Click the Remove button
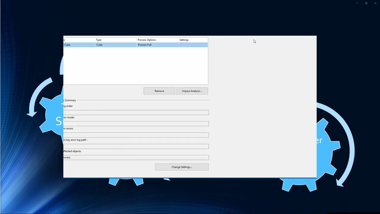Screen dimensions: 380x214 click(x=159, y=91)
